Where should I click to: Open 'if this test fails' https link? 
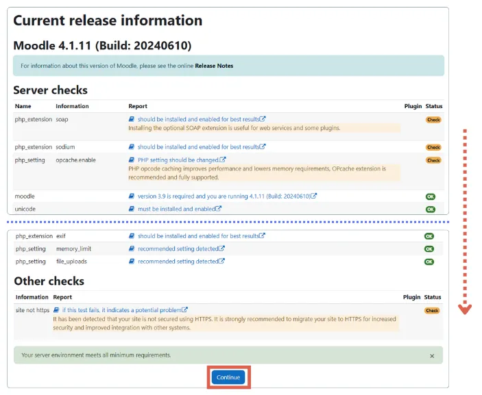click(x=122, y=310)
